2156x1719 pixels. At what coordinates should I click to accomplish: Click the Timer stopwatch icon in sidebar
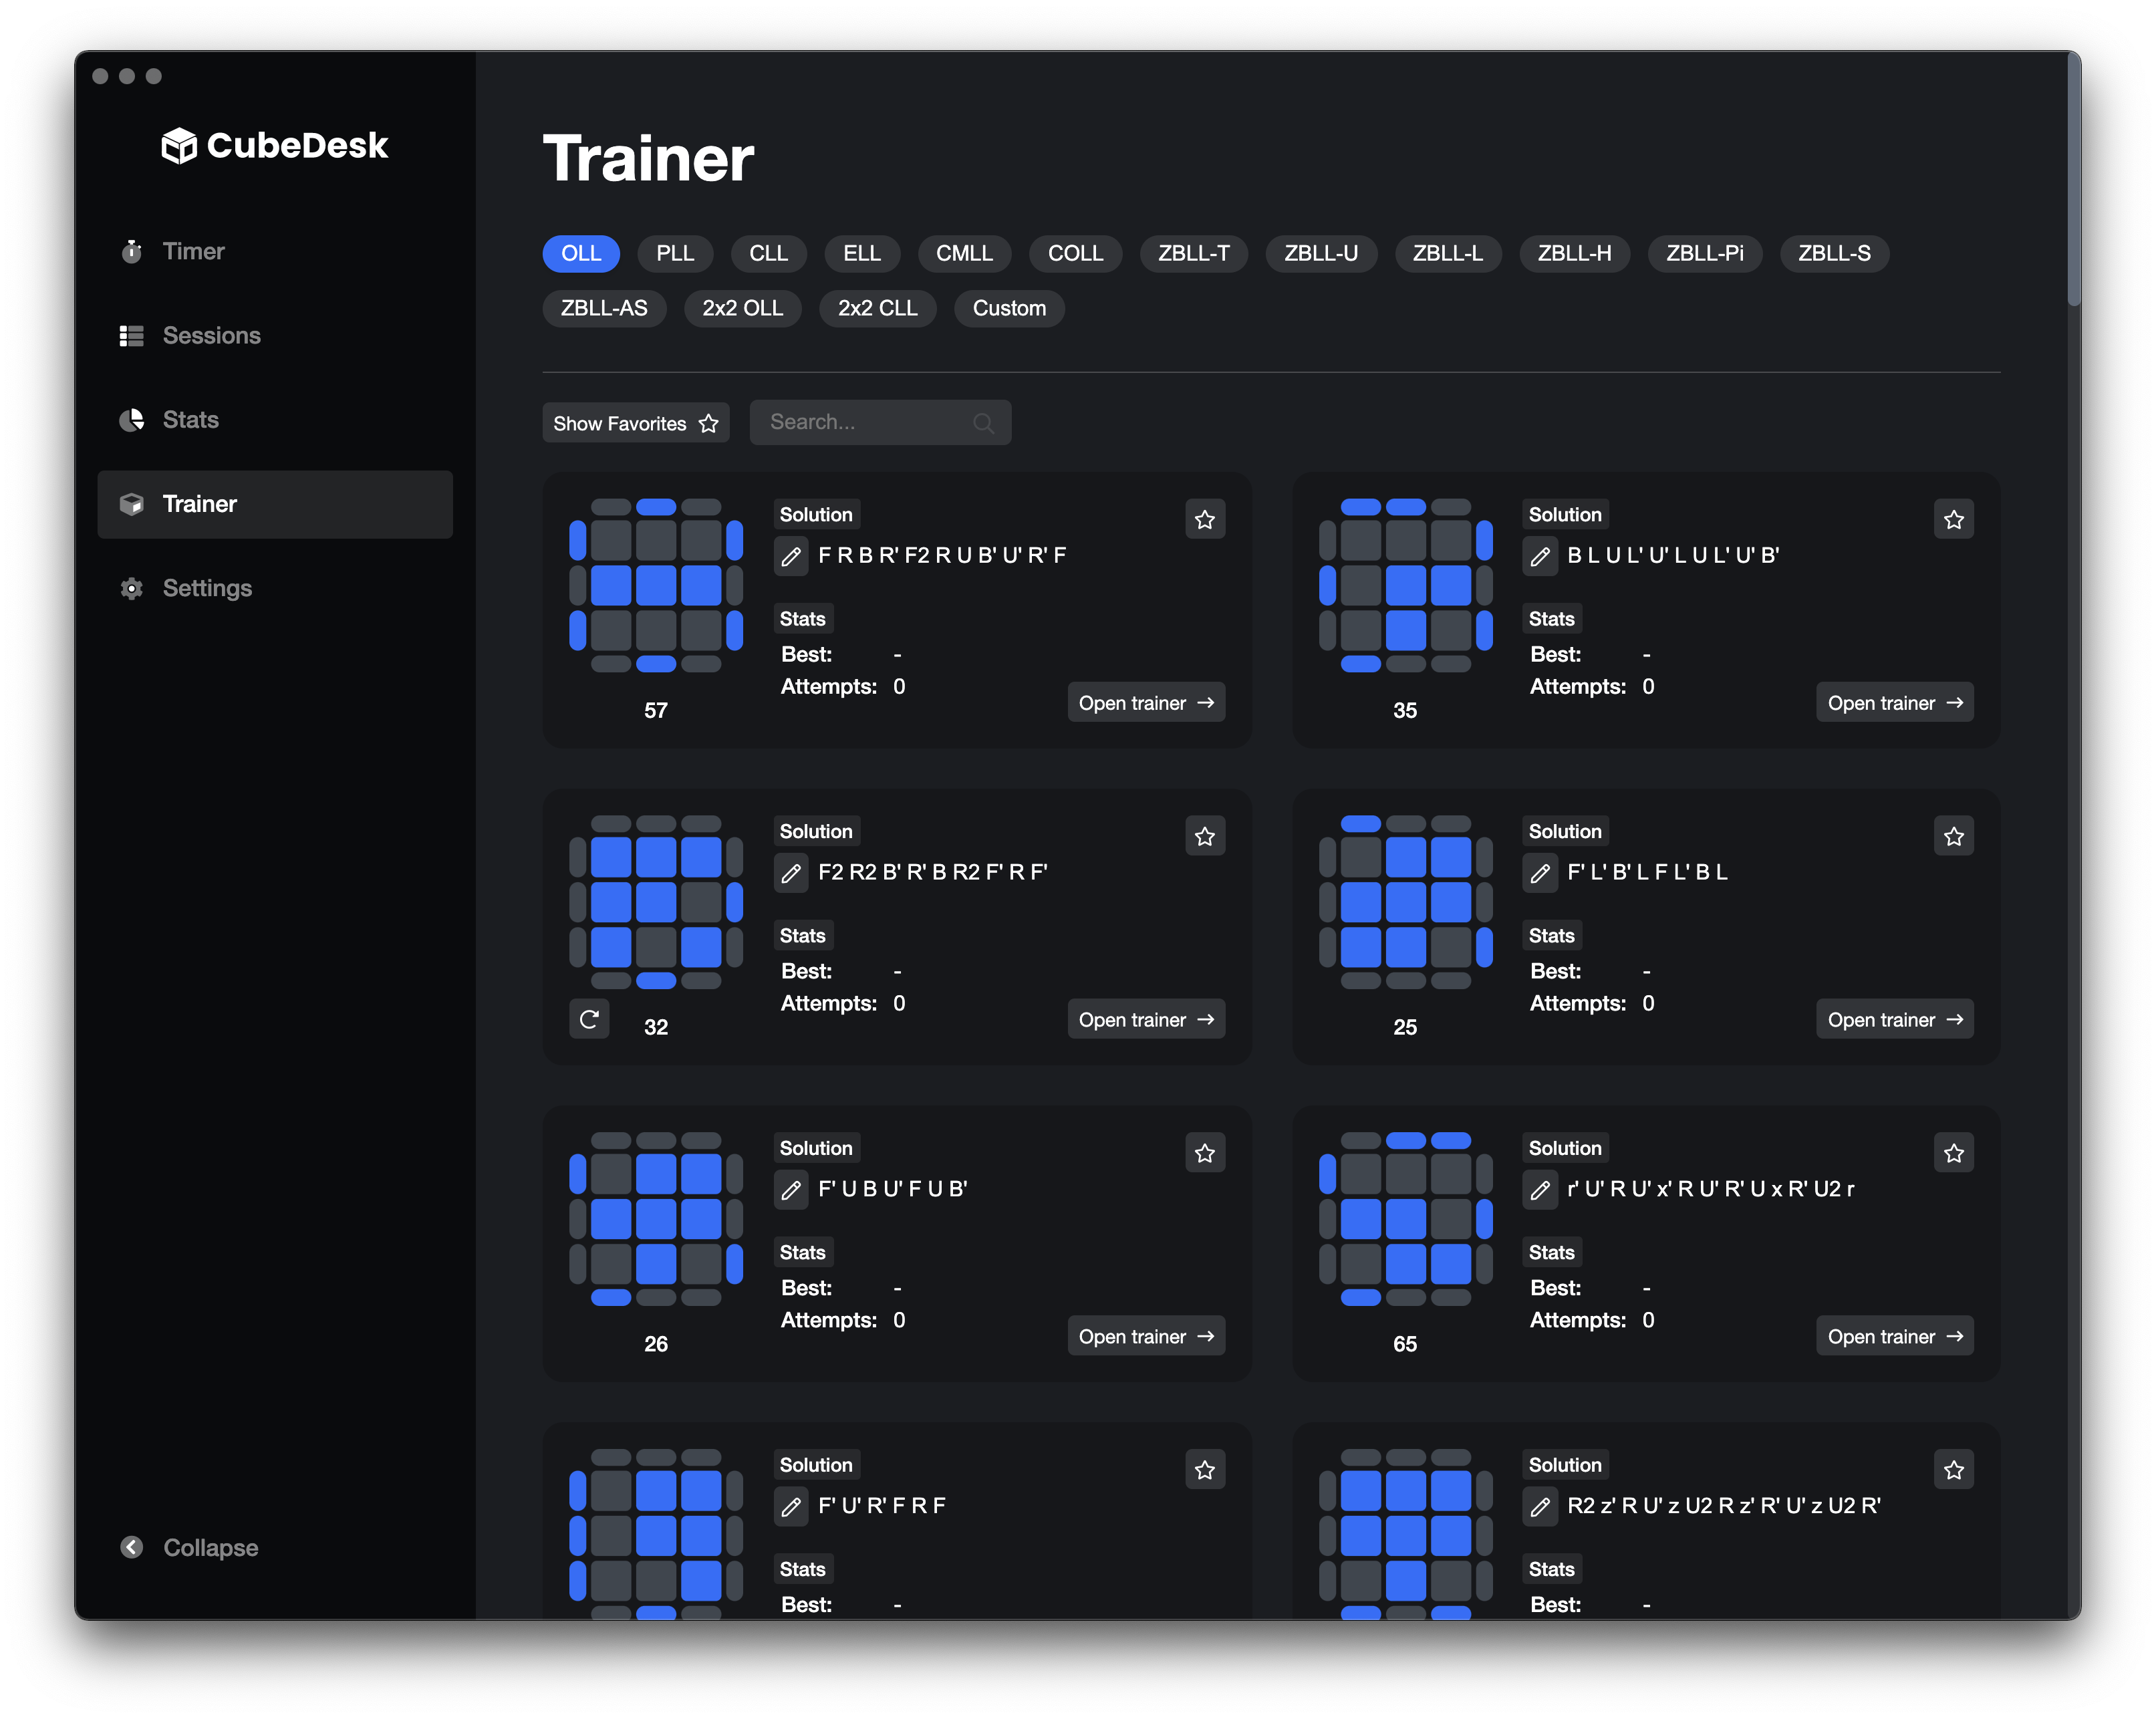(132, 251)
